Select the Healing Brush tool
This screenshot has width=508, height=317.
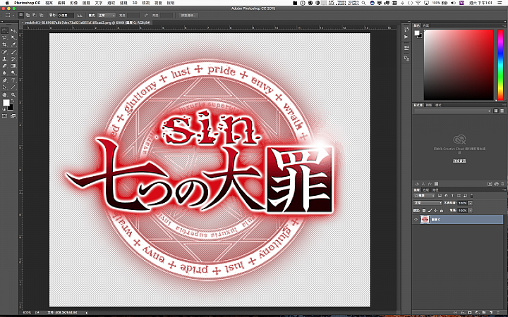point(4,51)
